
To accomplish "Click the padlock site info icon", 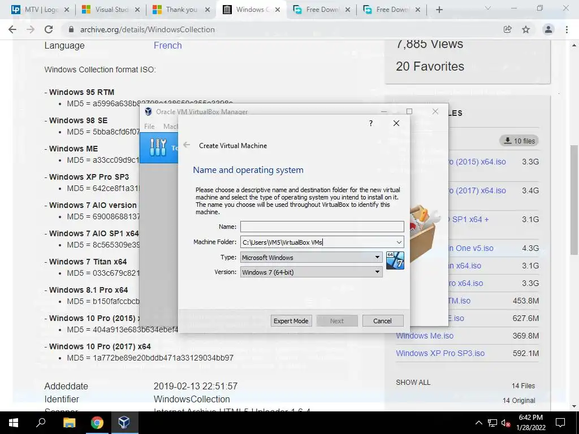I will click(x=71, y=29).
